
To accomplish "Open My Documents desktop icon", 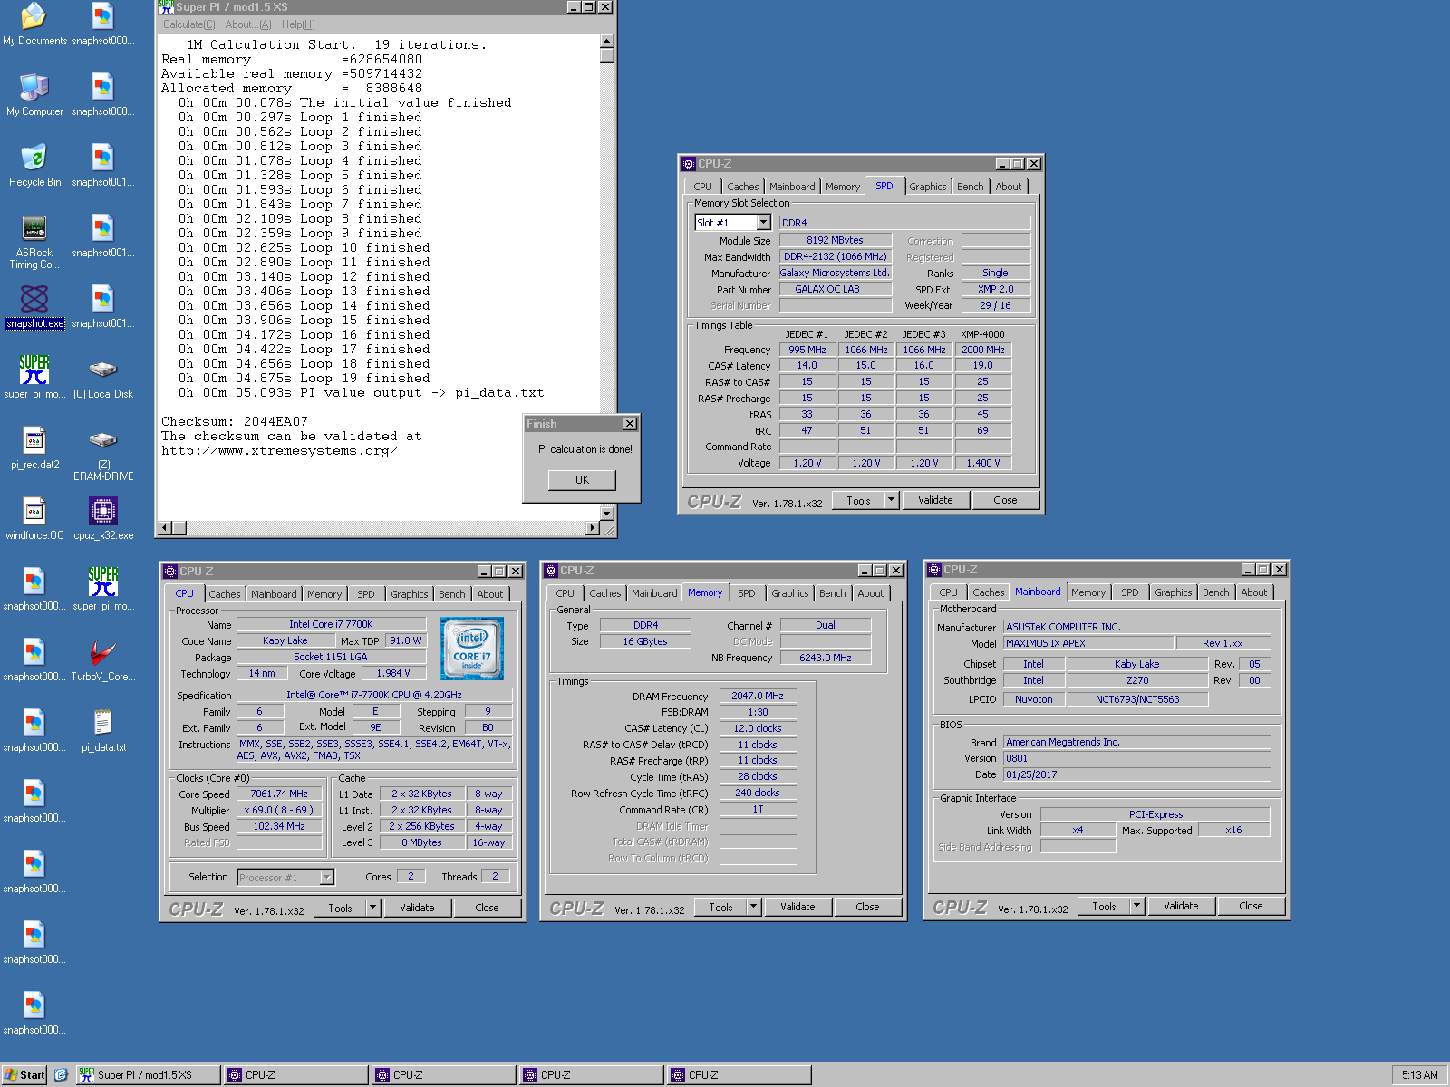I will 34,24.
